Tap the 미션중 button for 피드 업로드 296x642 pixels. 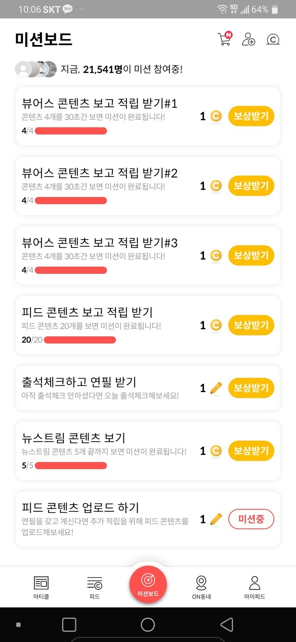pyautogui.click(x=251, y=519)
